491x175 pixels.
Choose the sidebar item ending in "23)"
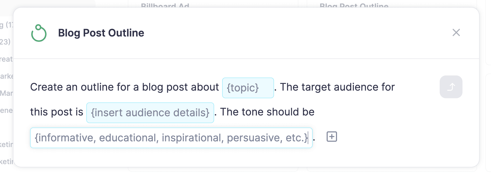pyautogui.click(x=5, y=42)
